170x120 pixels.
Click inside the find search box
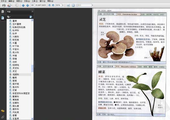pos(84,5)
